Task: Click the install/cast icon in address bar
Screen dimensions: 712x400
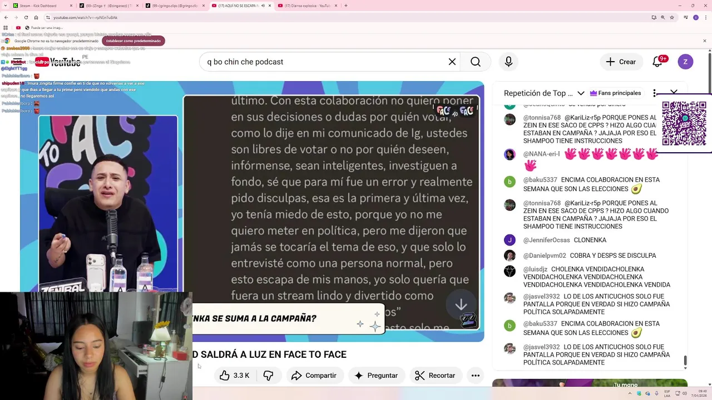Action: [x=654, y=17]
